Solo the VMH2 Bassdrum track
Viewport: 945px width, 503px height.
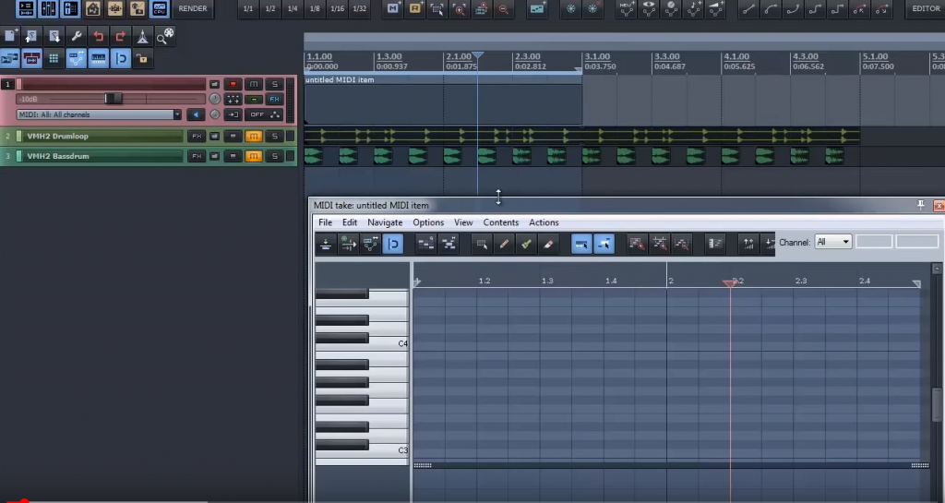[x=274, y=156]
